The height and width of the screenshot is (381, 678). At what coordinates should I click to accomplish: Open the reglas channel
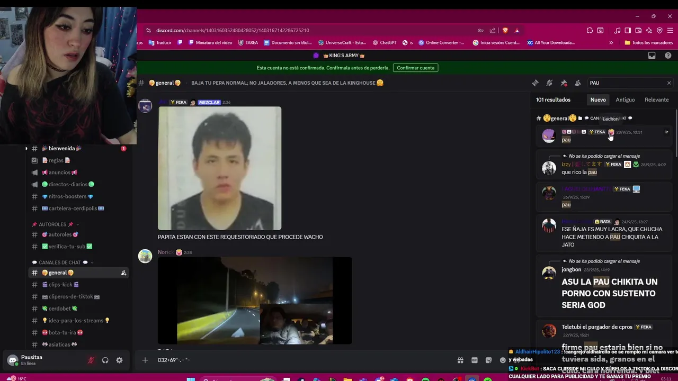(79, 160)
